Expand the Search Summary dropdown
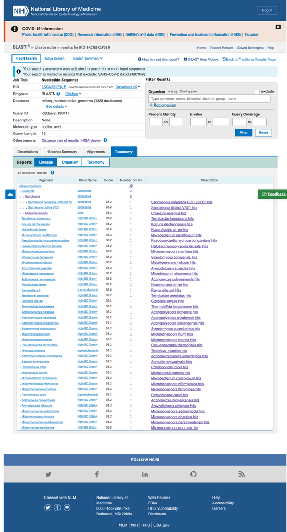The height and width of the screenshot is (532, 287). (x=88, y=59)
